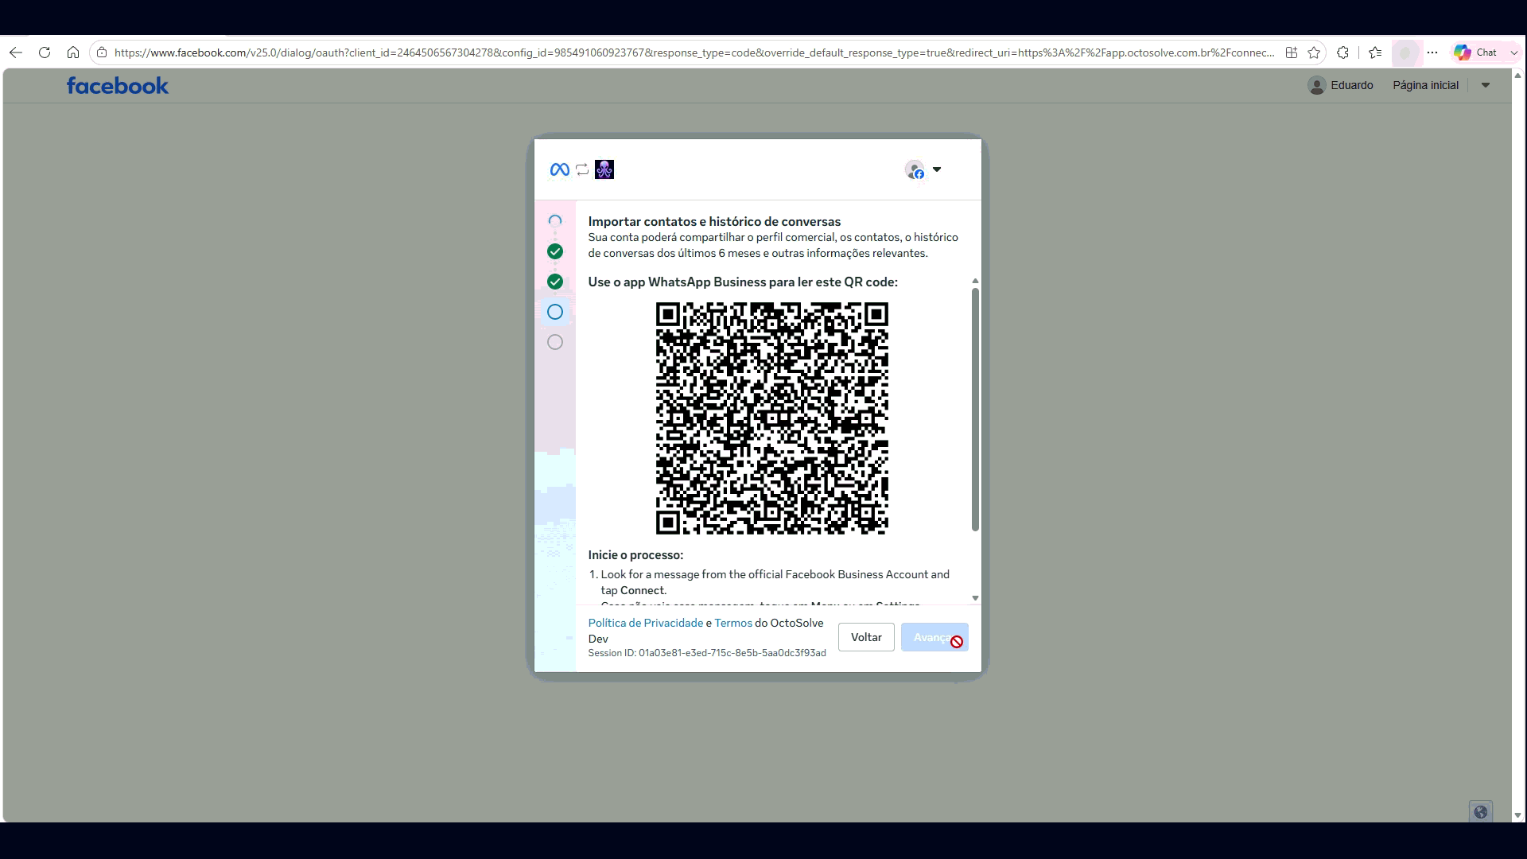The image size is (1527, 859).
Task: Expand the Facebook account dropdown arrow
Action: [1485, 85]
